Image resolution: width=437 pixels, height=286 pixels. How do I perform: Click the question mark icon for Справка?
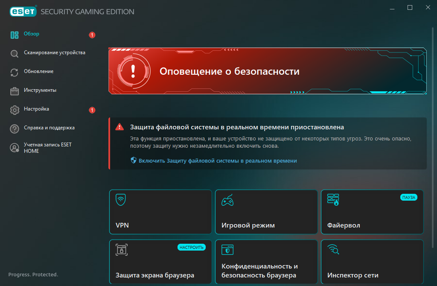coord(15,129)
